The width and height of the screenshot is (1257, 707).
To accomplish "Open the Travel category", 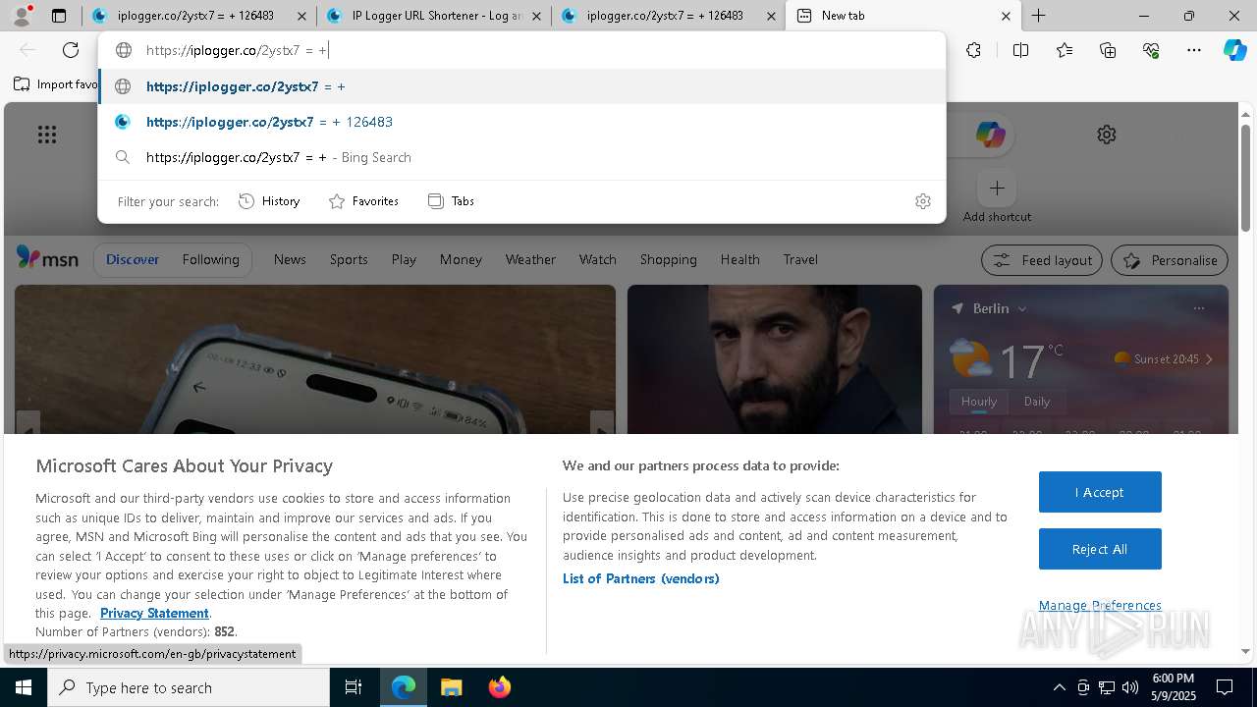I will [x=800, y=259].
